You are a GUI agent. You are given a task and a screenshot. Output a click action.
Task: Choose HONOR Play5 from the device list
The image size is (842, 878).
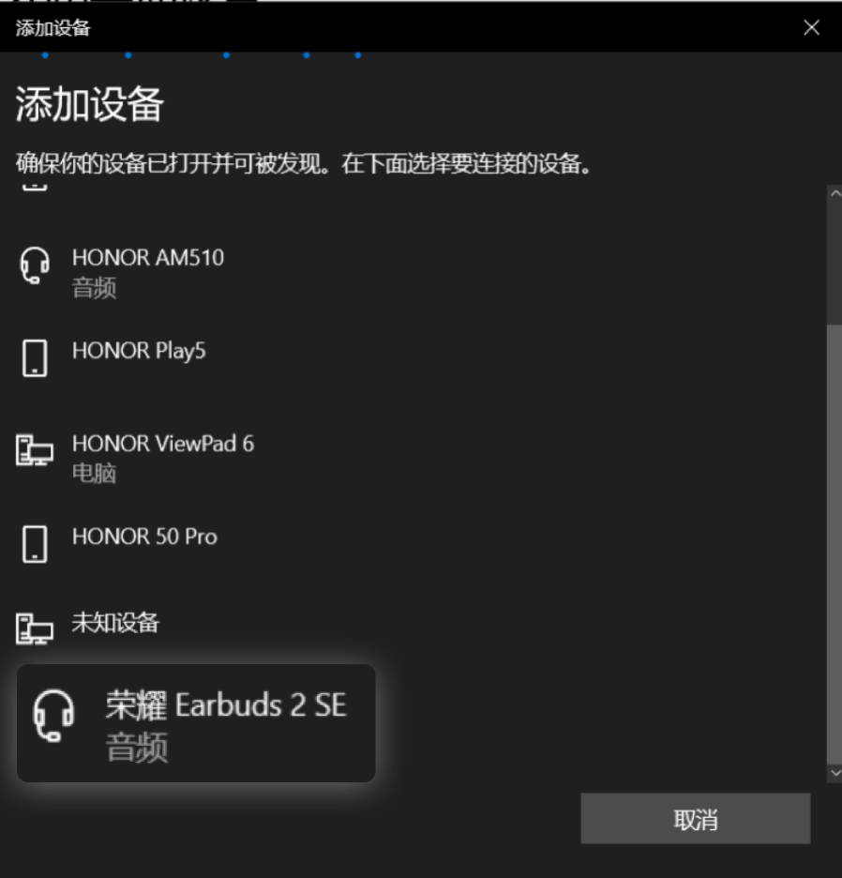pyautogui.click(x=139, y=351)
